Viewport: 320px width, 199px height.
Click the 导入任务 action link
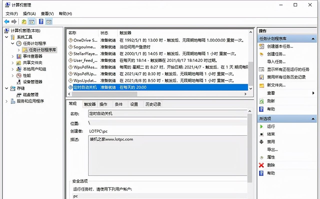[x=276, y=62]
